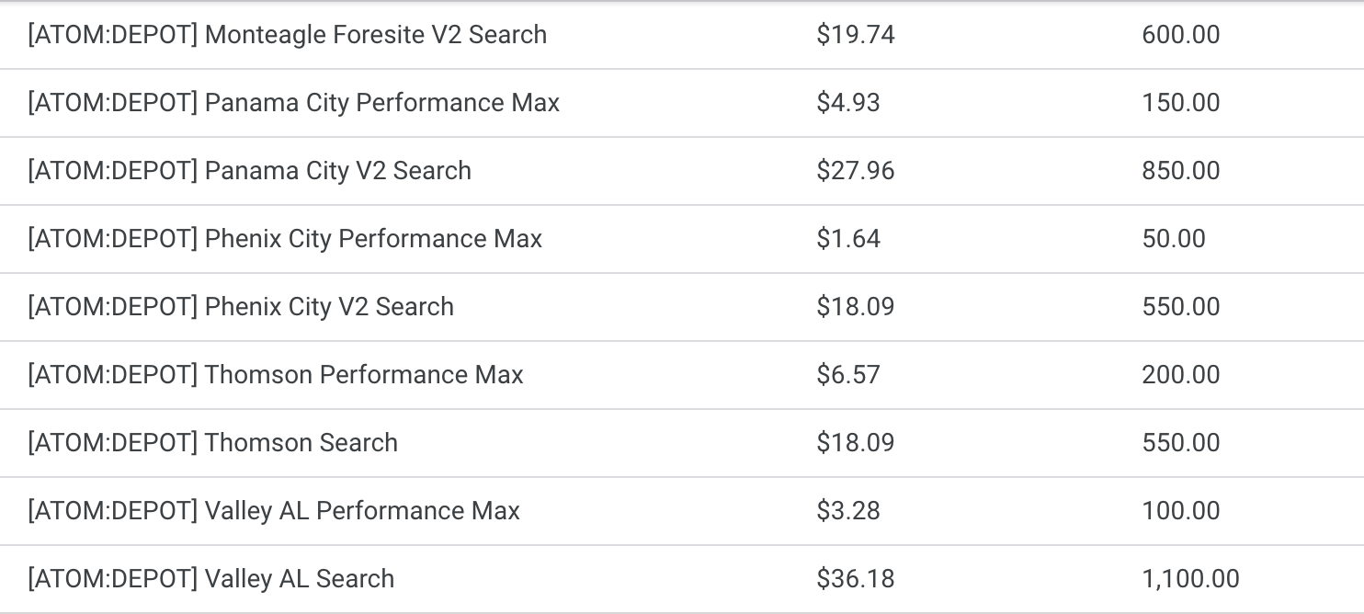Click the $27.96 value for Panama City V2
The height and width of the screenshot is (614, 1364).
pos(855,171)
